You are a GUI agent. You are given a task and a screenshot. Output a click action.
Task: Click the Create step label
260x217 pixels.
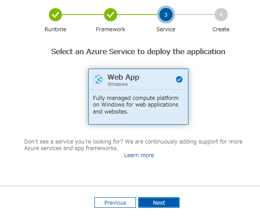point(221,29)
